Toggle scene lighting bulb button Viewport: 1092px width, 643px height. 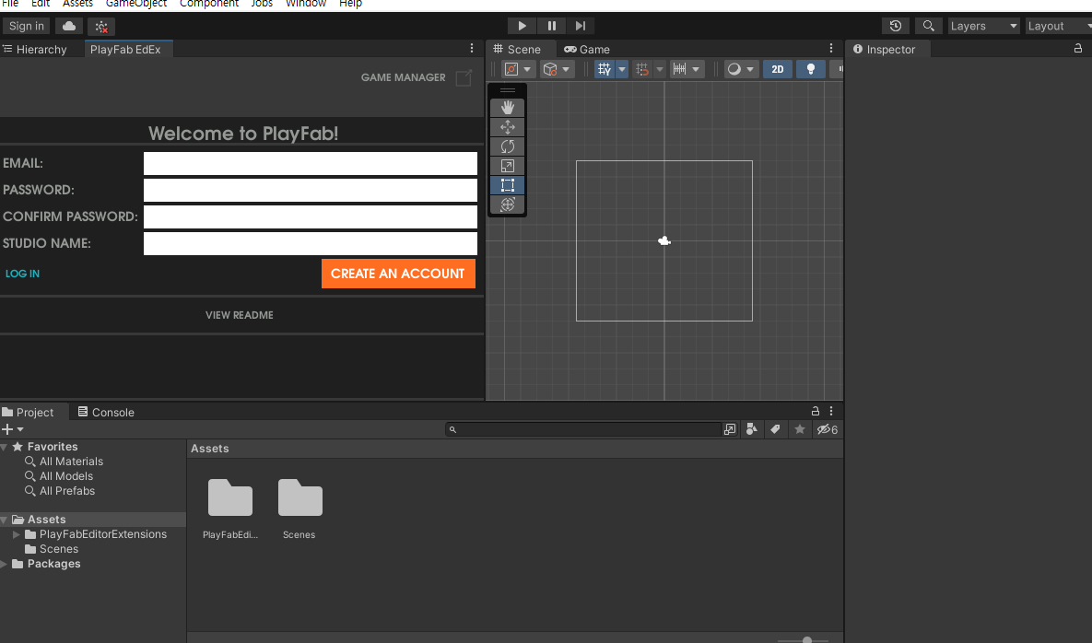811,69
